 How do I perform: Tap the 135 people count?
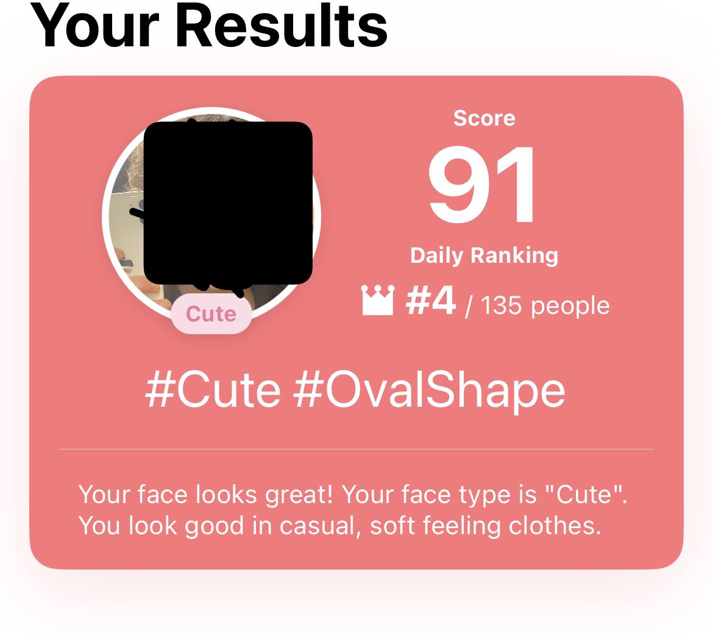tap(545, 306)
